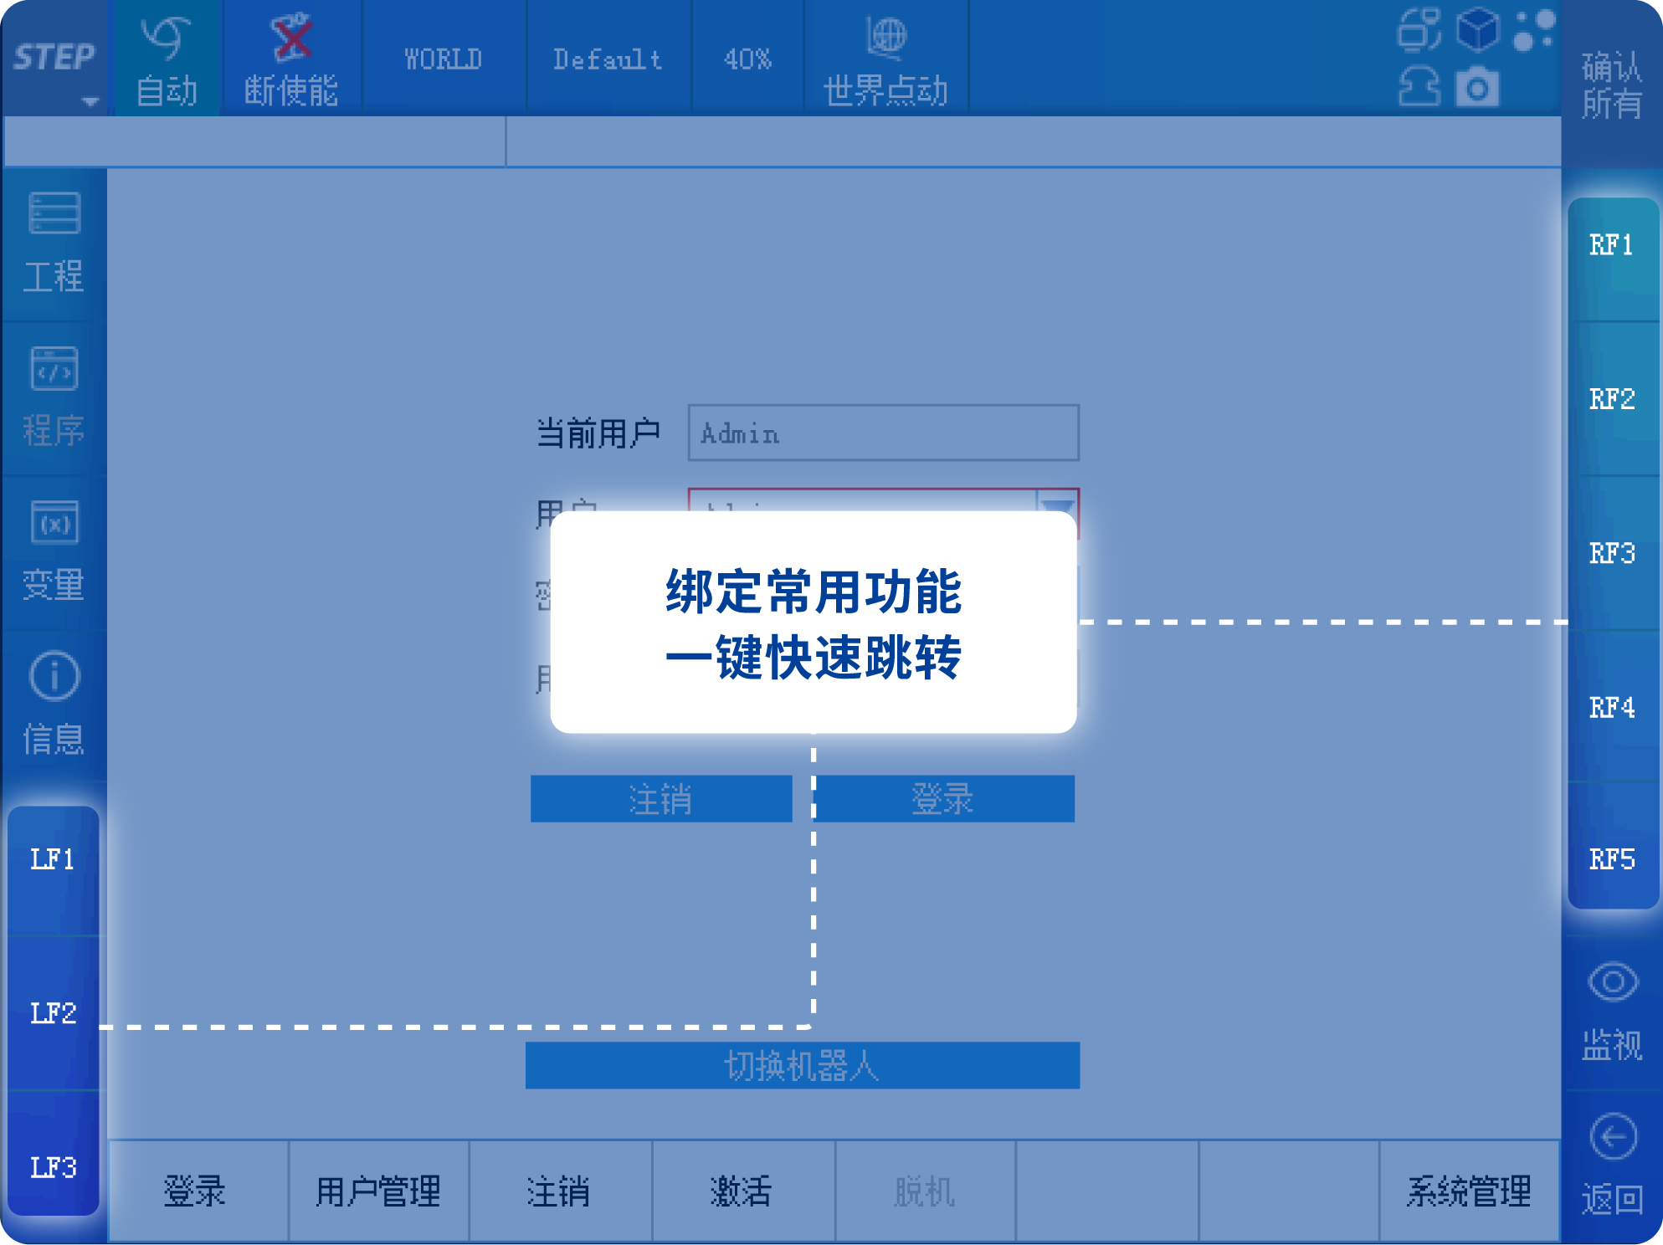
Task: Click the camera screenshot icon
Action: click(1477, 88)
